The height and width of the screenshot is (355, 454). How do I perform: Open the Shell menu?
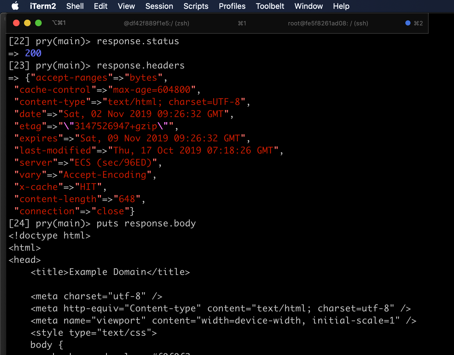[x=75, y=6]
